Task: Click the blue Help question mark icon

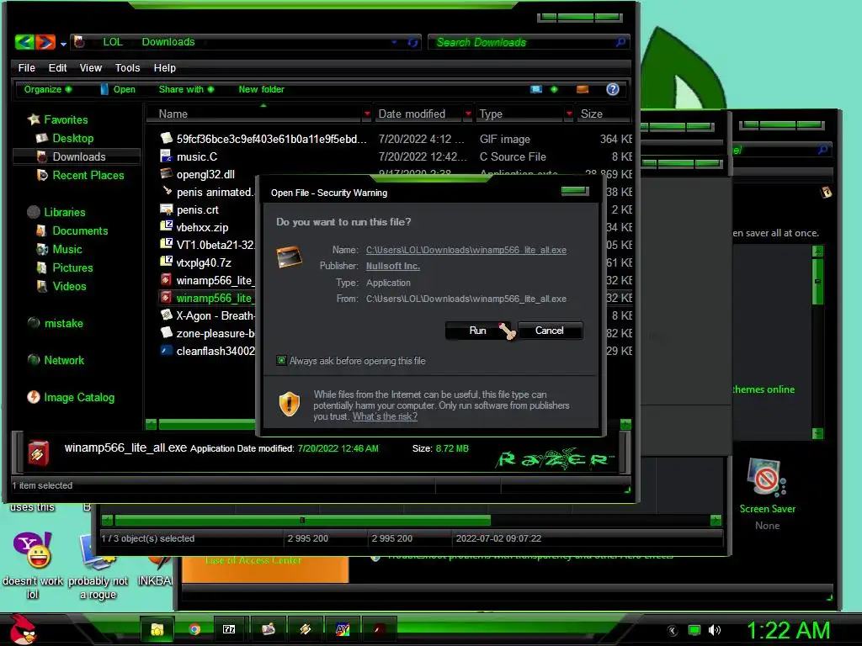Action: tap(613, 89)
